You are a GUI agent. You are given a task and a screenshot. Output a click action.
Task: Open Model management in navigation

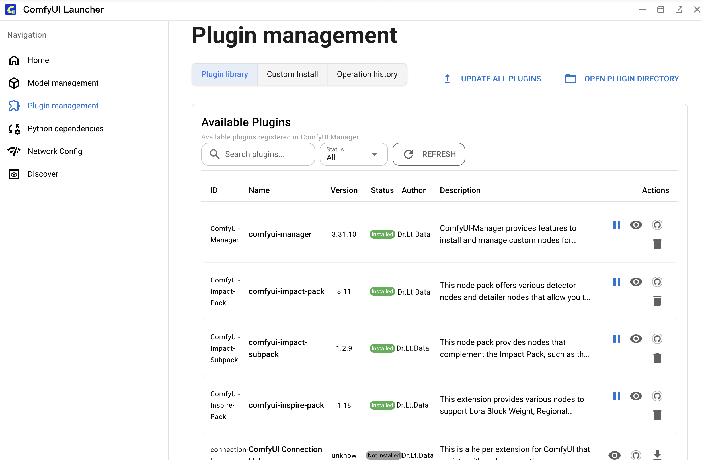(63, 83)
